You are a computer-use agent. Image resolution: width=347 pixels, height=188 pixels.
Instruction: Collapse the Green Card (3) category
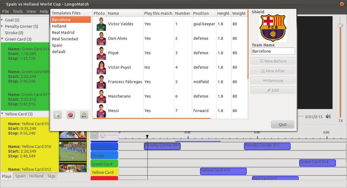[2, 39]
